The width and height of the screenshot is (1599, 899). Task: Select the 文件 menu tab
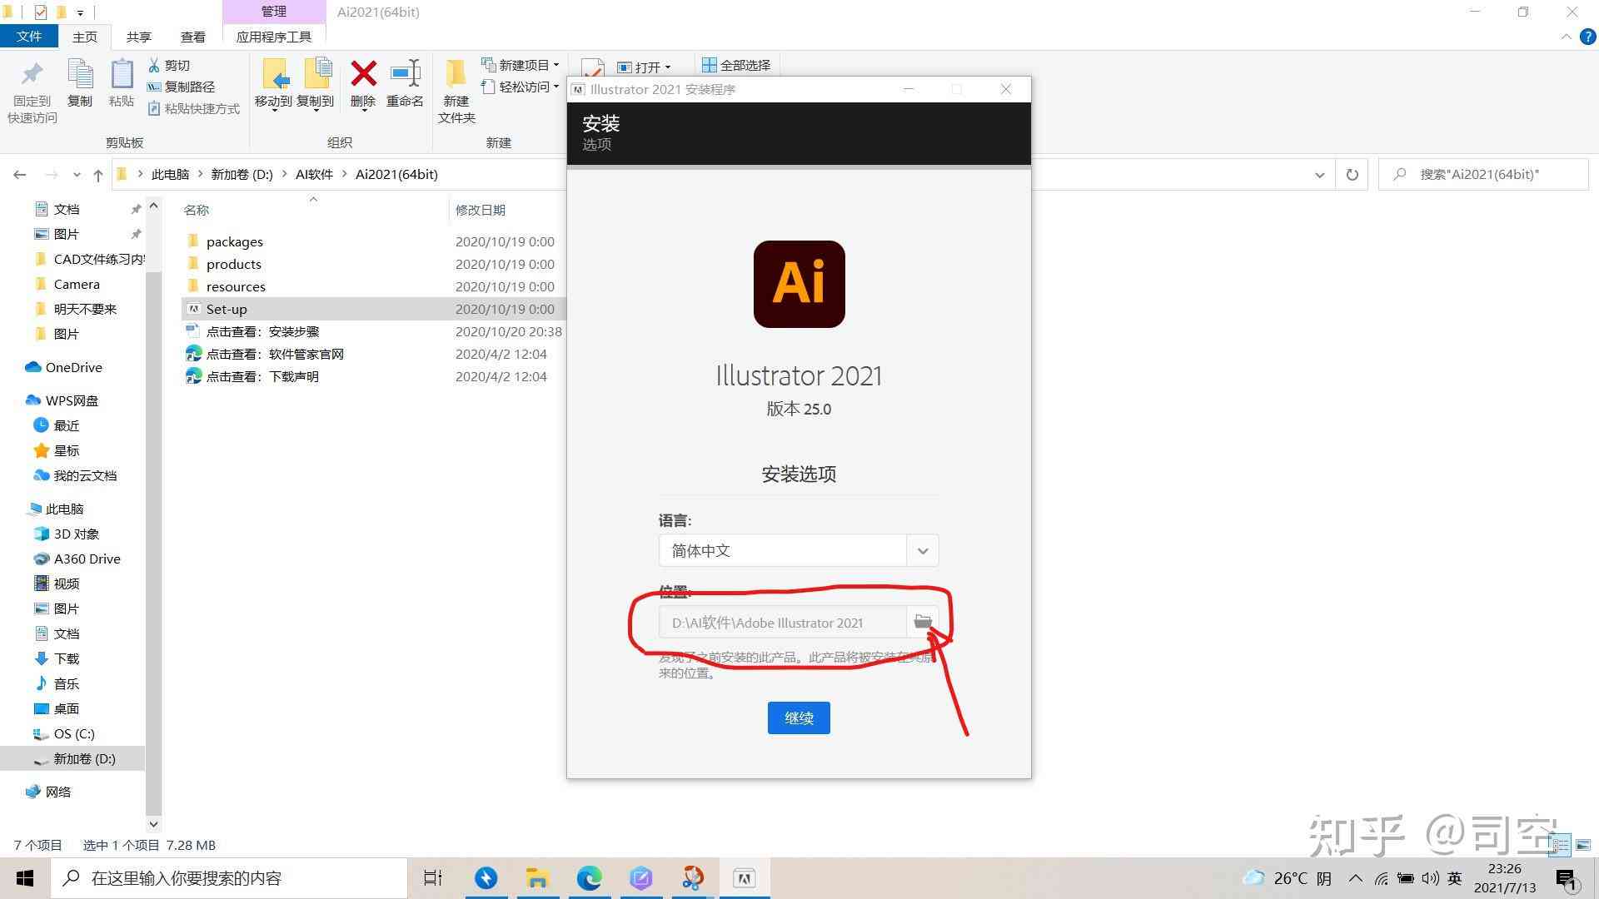(x=28, y=37)
